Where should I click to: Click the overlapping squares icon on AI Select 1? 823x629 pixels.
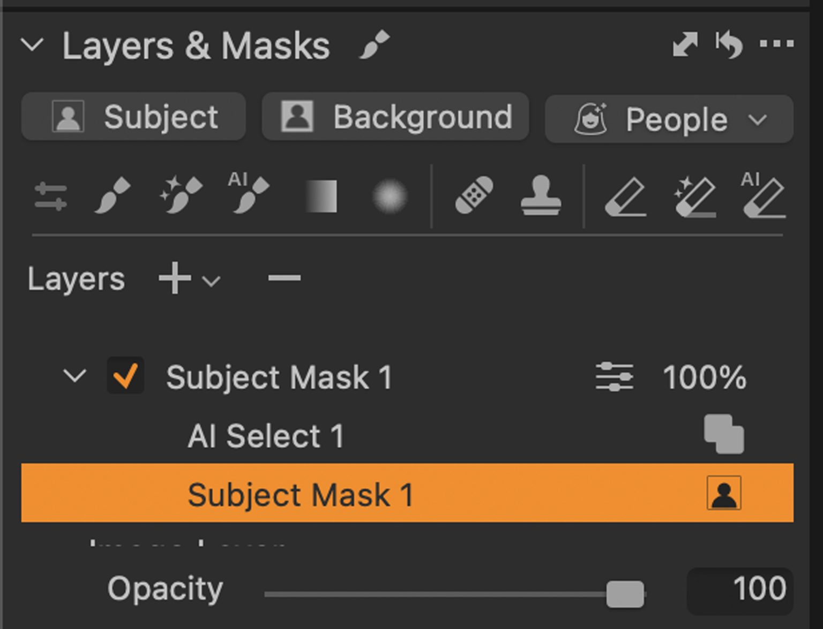[x=724, y=434]
